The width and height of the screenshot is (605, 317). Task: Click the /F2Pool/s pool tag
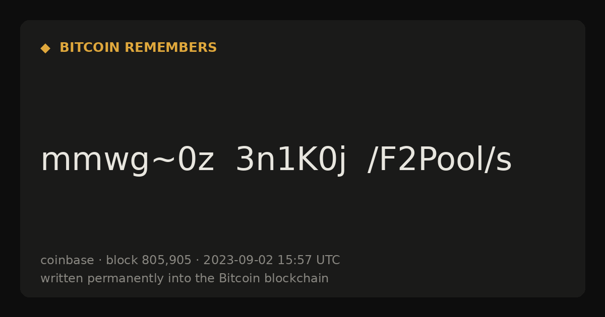pyautogui.click(x=440, y=160)
